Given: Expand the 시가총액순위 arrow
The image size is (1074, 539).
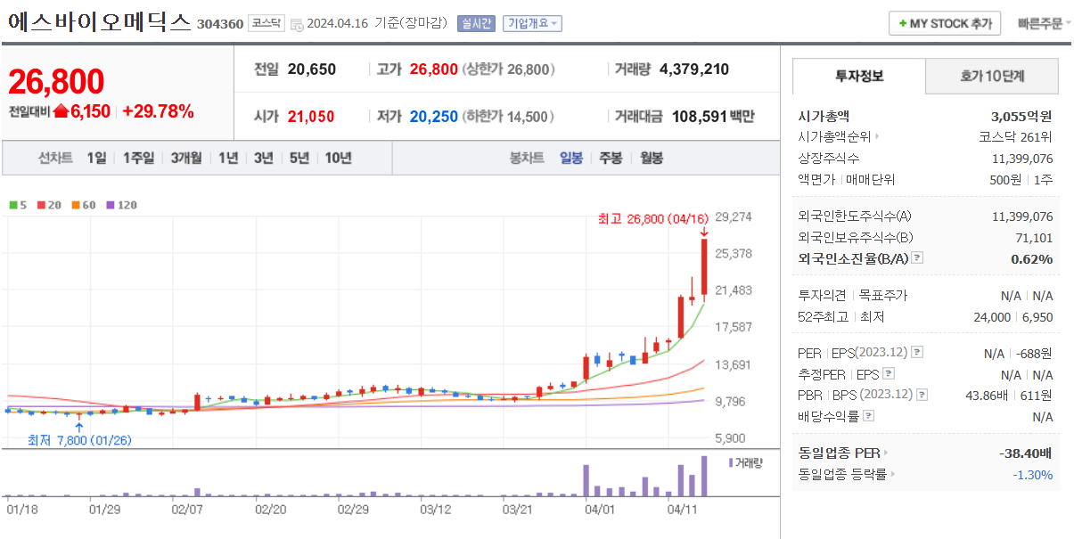Looking at the screenshot, I should [x=877, y=137].
